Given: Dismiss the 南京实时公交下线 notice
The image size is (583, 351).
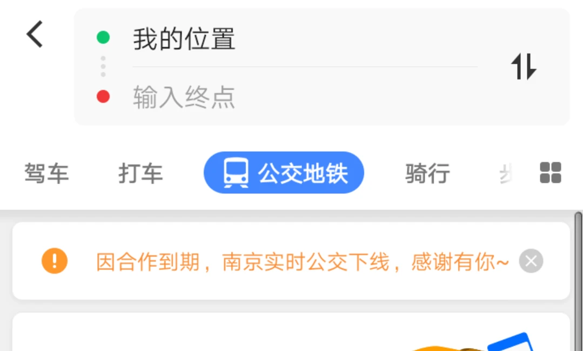Looking at the screenshot, I should (x=531, y=261).
